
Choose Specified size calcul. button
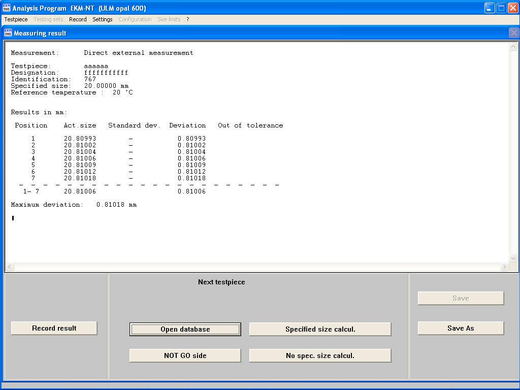(x=320, y=329)
